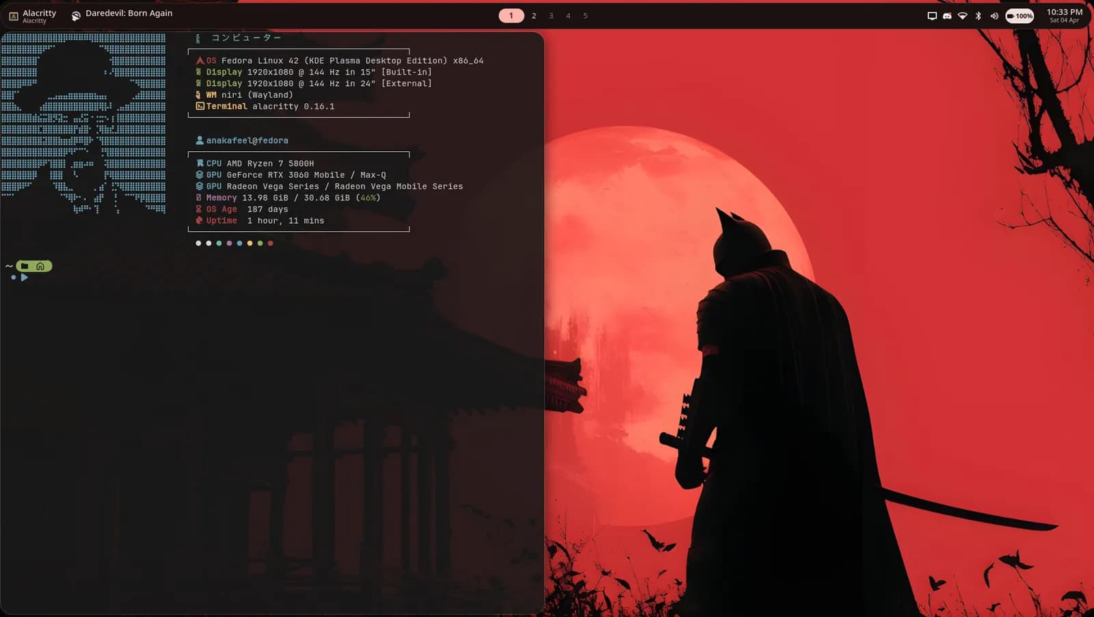Click the media player icon beside Daredevil title

[76, 16]
